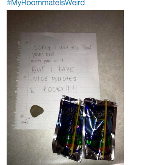Click the "your bed" handwritten line
Screen dimensions: 165x165
[43, 54]
